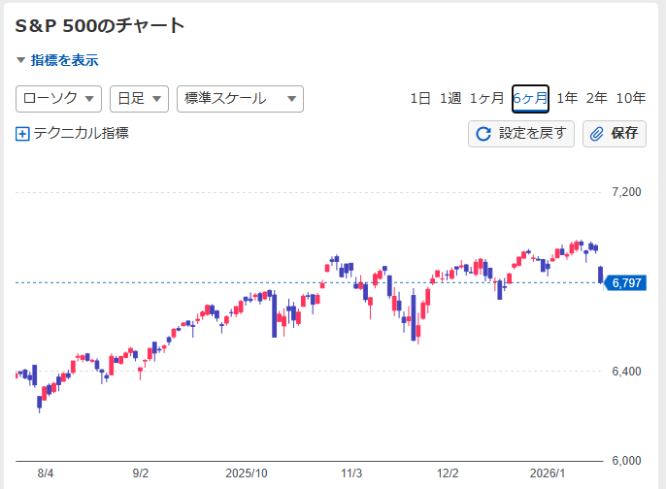Viewport: 666px width, 489px height.
Task: Switch chart to 1年 range
Action: [568, 98]
